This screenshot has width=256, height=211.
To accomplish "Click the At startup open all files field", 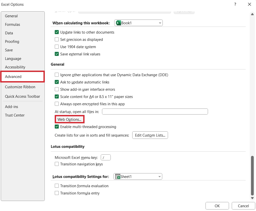I will (155, 111).
